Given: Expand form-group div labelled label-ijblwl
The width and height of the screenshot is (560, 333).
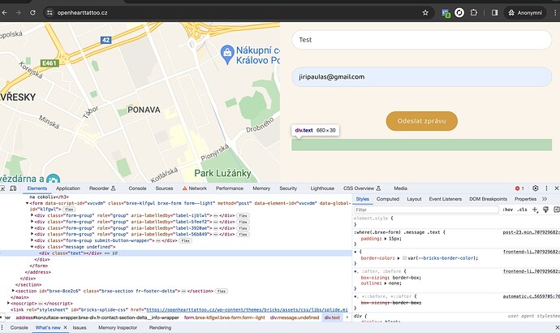Looking at the screenshot, I should [x=32, y=215].
